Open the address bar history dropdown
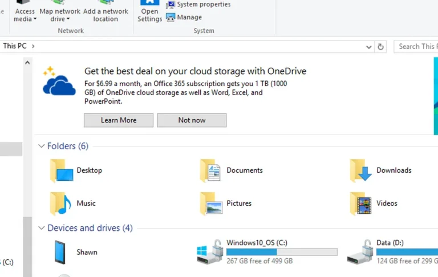 [369, 47]
